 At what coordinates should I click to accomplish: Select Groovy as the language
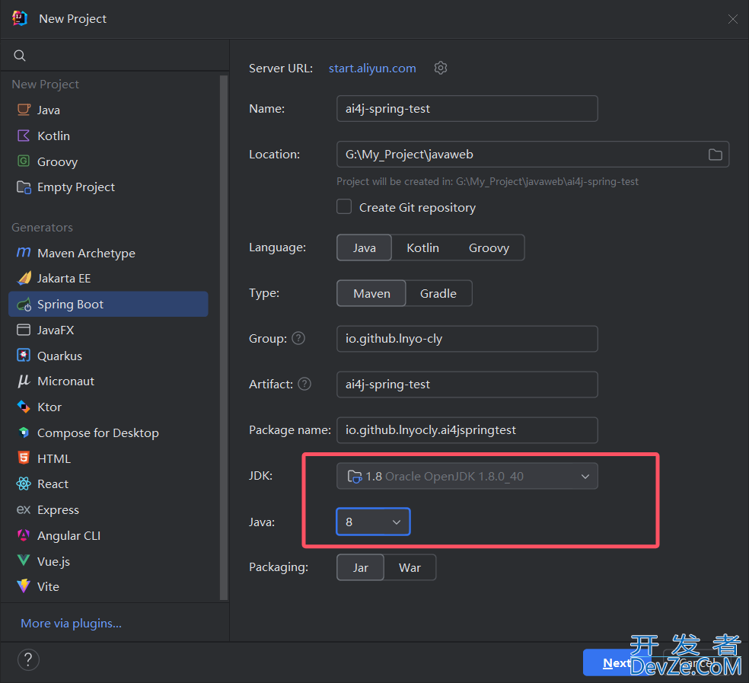[489, 247]
